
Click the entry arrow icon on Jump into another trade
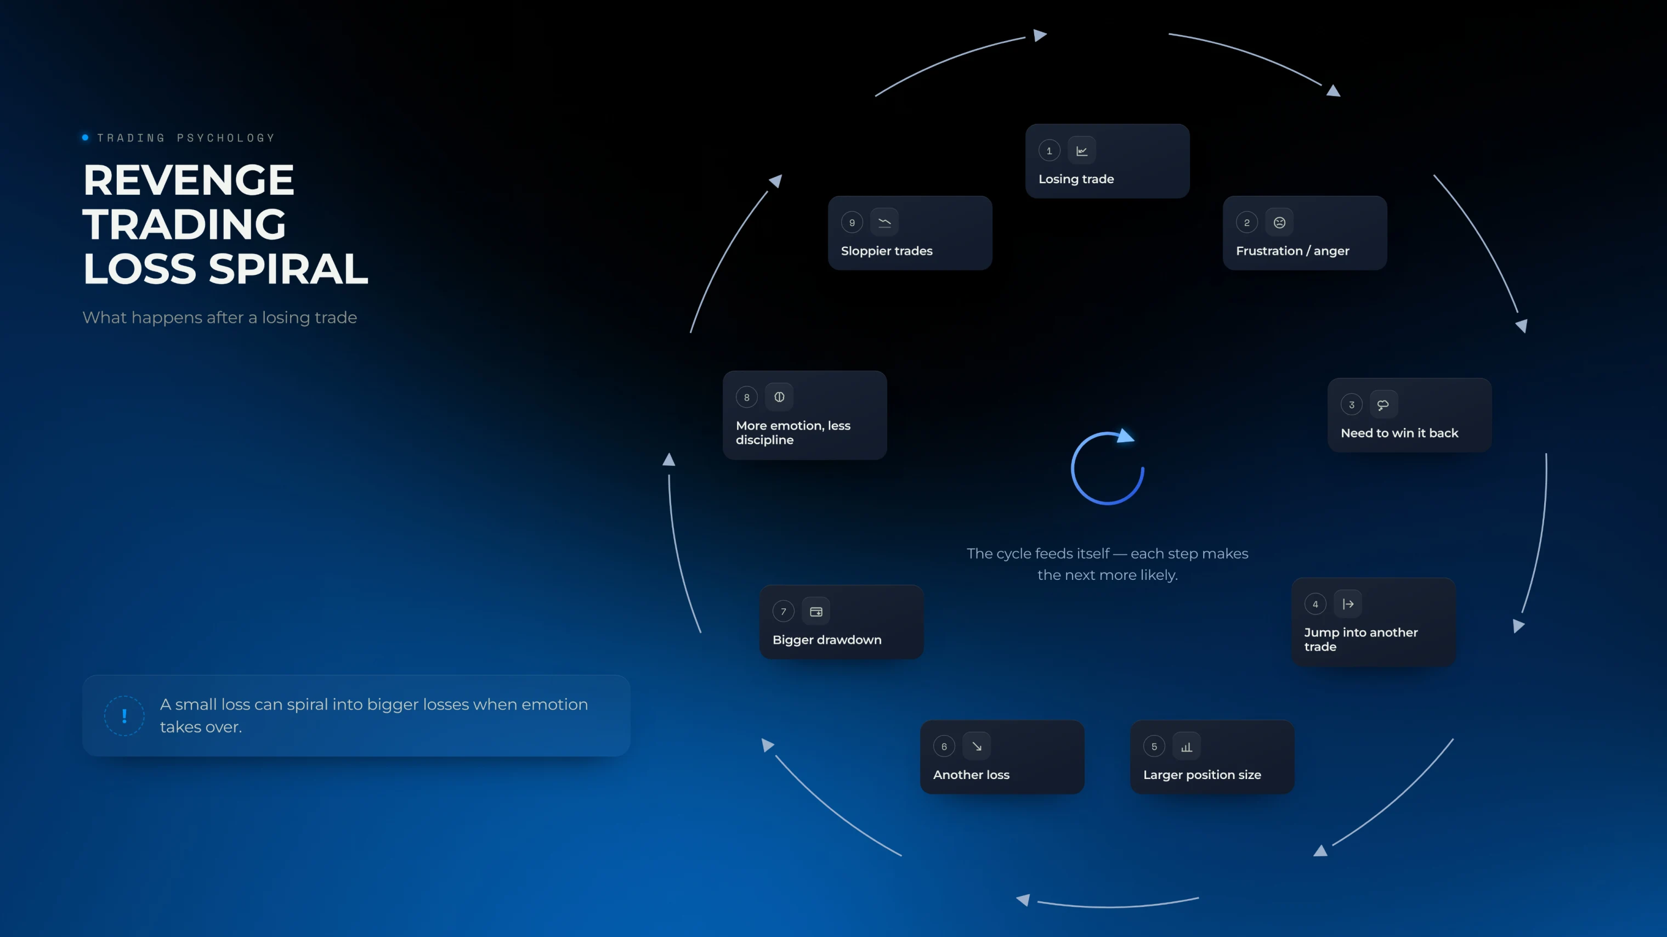(1348, 604)
